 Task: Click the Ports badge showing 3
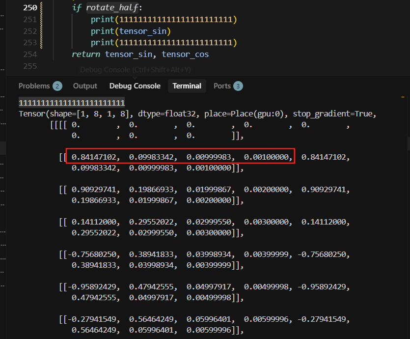(238, 86)
